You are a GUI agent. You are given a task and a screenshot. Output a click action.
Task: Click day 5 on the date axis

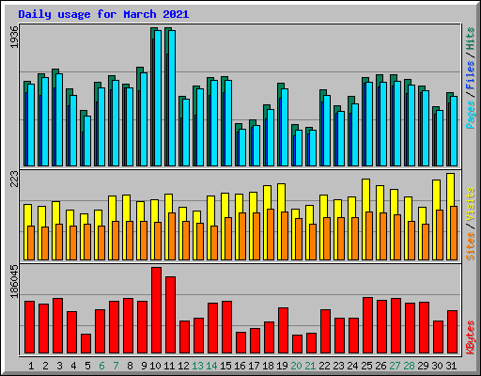pos(87,366)
